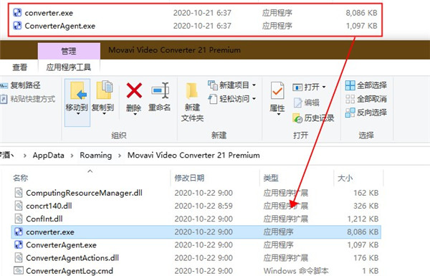
Task: Click Movavi Video Converter 21 Premium breadcrumb
Action: tap(193, 156)
